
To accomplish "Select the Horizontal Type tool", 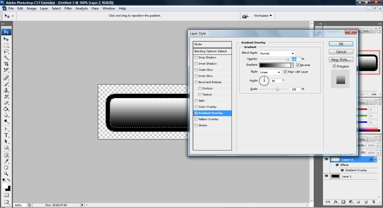I will click(x=6, y=135).
